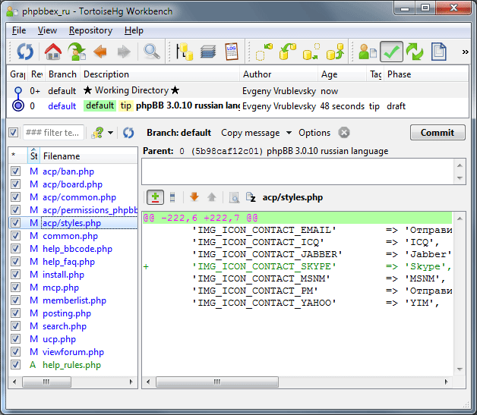Uncheck the help_rules.php checkbox

pos(15,365)
